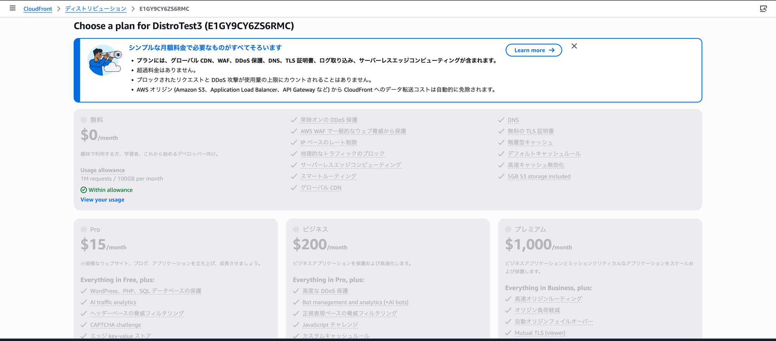Viewport: 776px width, 341px height.
Task: Click the Choose a plan page title
Action: 184,26
